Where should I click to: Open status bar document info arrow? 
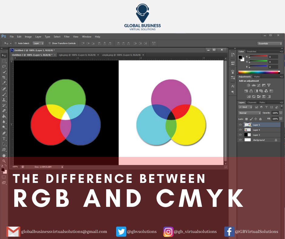[62, 167]
